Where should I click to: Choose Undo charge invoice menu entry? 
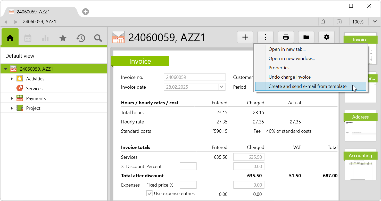coord(289,77)
